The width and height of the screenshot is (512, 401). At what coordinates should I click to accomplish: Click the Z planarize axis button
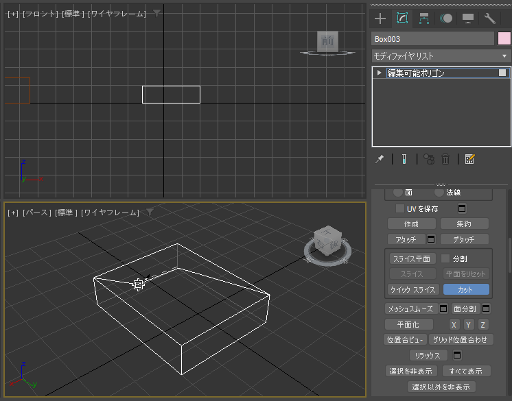click(483, 325)
